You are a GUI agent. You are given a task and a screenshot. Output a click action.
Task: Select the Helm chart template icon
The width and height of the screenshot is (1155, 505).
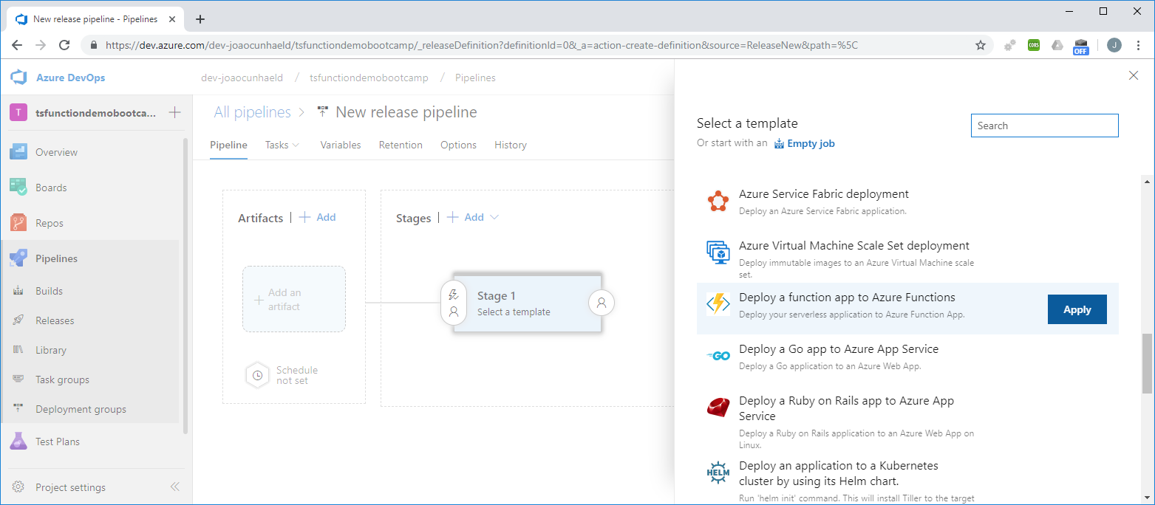pos(718,472)
